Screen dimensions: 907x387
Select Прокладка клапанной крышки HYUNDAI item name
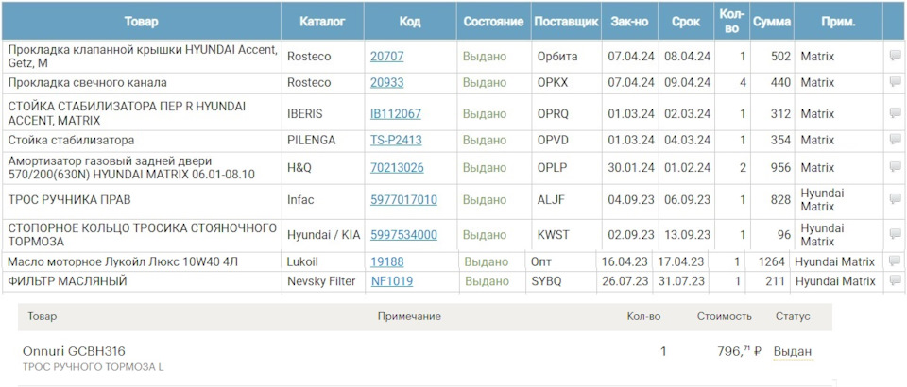click(143, 56)
